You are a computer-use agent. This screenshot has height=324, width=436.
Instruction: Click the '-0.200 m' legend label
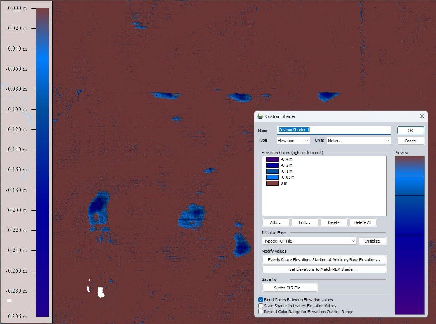(x=16, y=210)
